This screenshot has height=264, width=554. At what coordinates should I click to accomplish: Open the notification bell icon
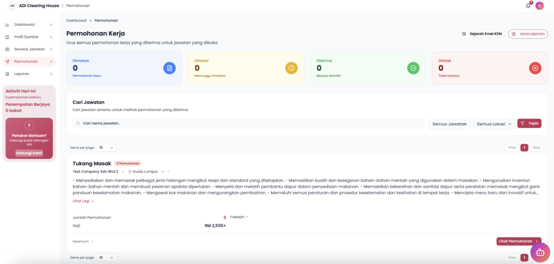pos(528,5)
